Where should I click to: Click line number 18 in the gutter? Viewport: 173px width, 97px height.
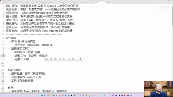tap(3, 56)
